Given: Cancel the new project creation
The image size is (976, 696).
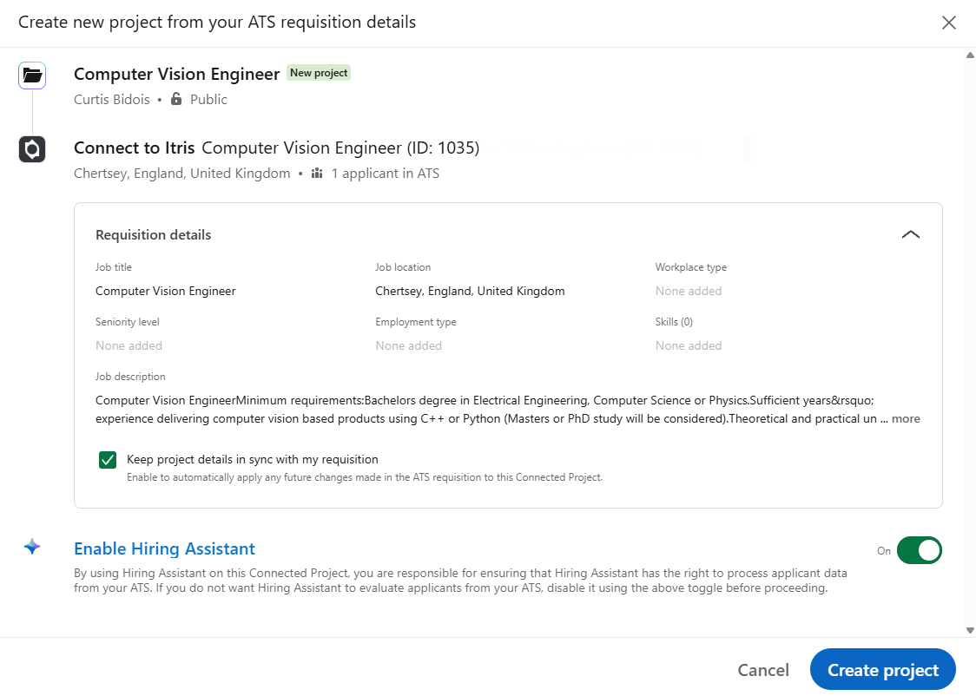Looking at the screenshot, I should pos(763,670).
